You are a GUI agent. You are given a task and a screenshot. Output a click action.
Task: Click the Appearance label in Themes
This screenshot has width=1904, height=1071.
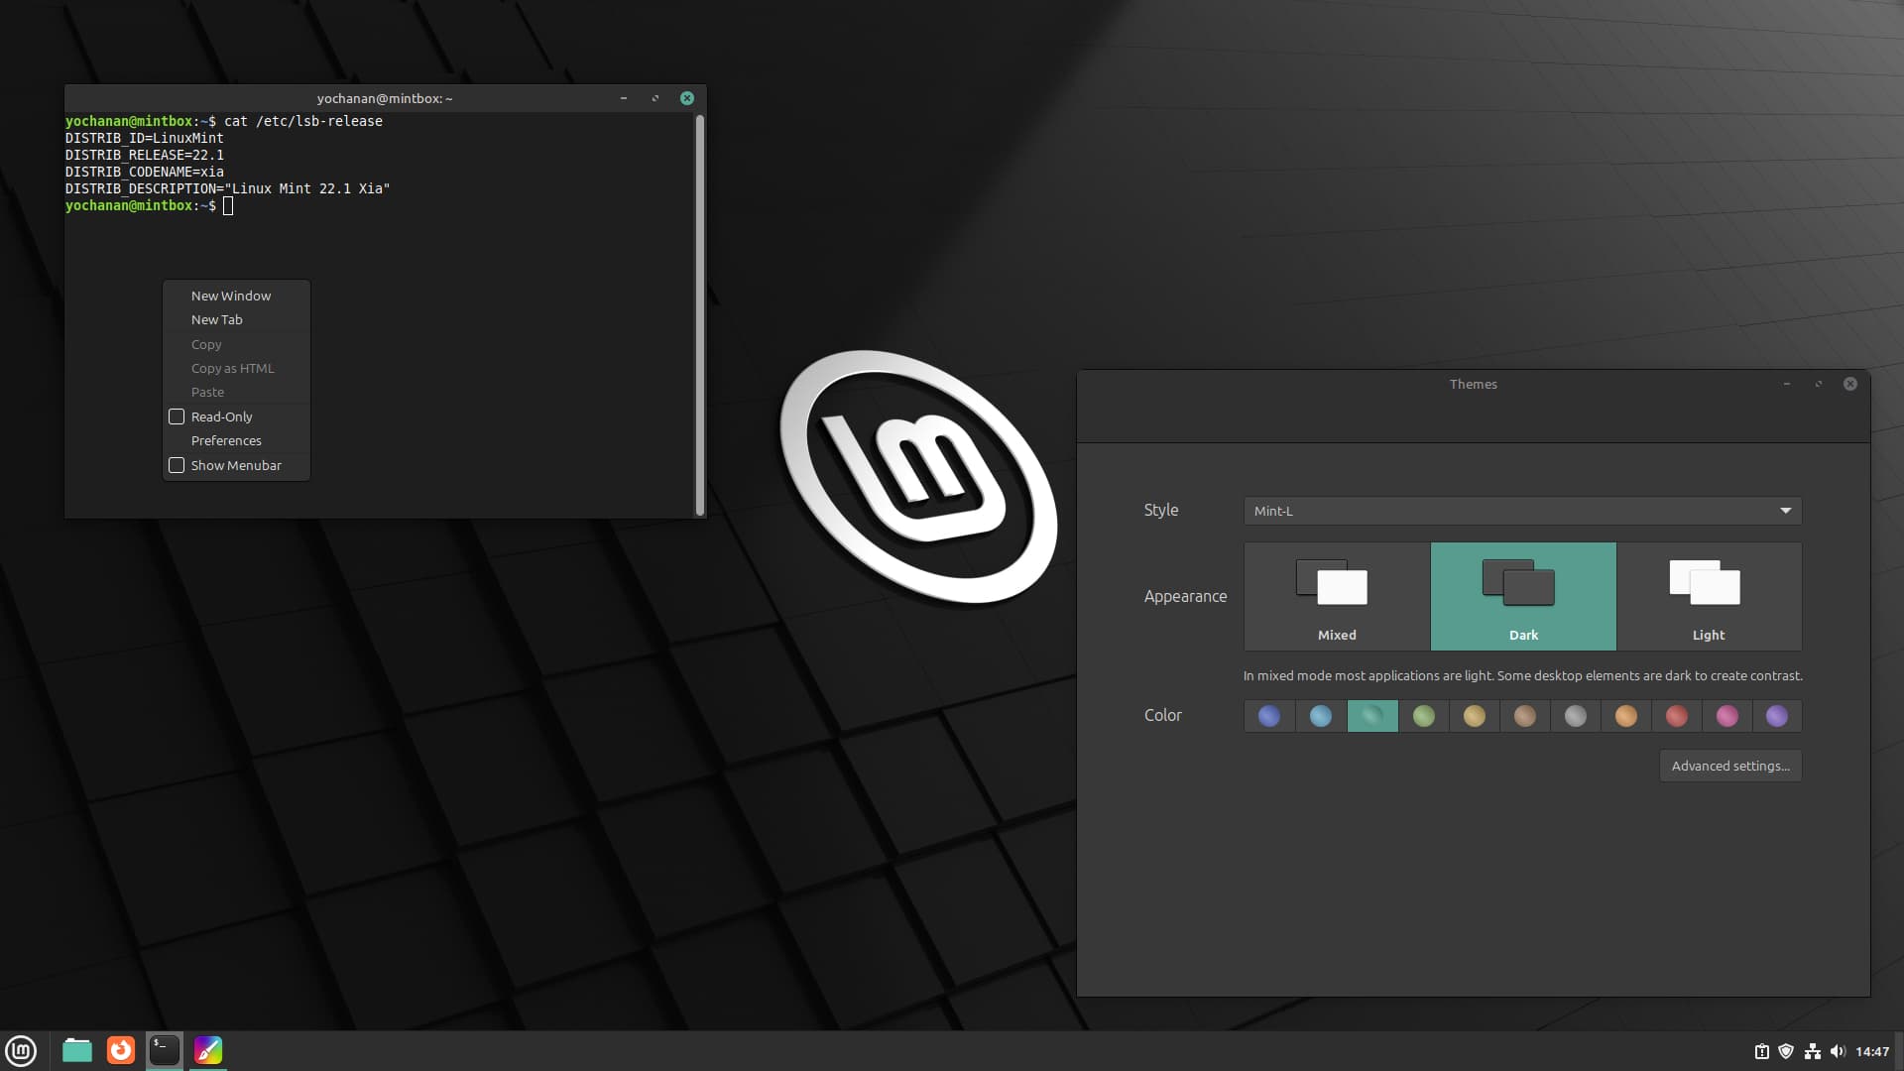coord(1185,596)
